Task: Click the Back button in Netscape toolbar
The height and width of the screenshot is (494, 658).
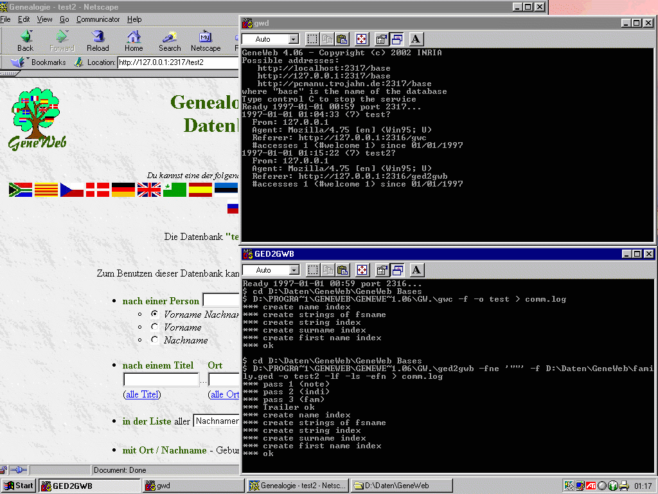Action: 26,41
